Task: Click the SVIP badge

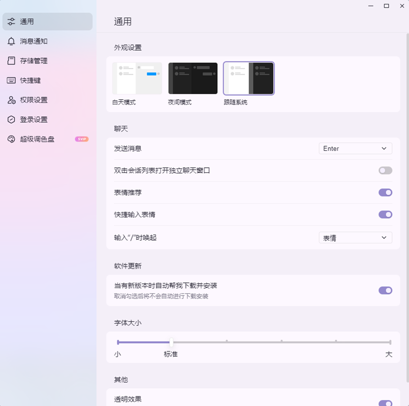Action: click(82, 139)
